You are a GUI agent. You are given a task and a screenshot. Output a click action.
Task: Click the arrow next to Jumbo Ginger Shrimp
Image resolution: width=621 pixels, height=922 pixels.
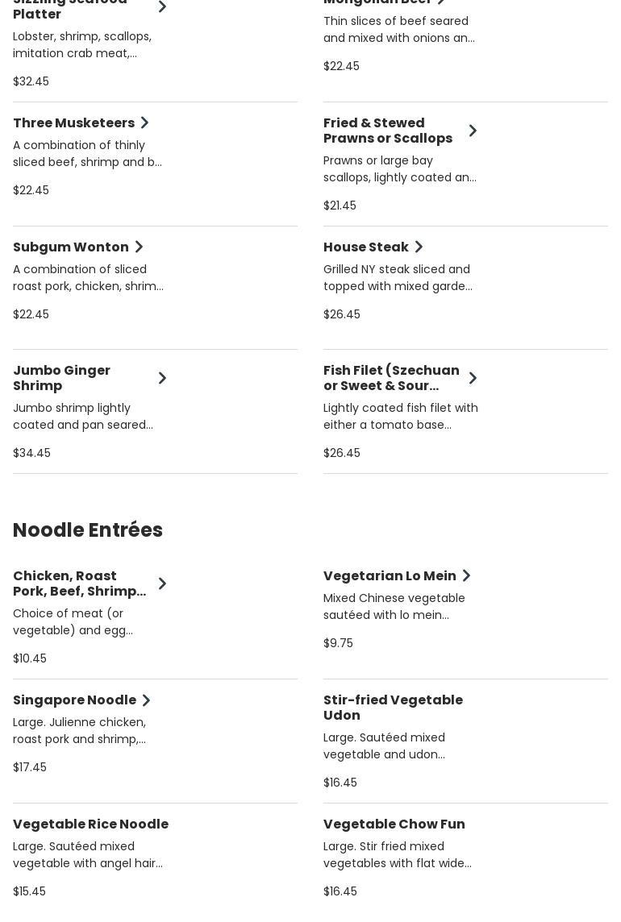click(x=162, y=378)
